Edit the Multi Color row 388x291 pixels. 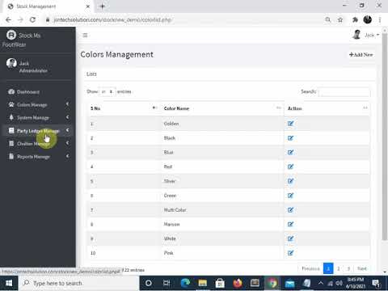(x=290, y=210)
